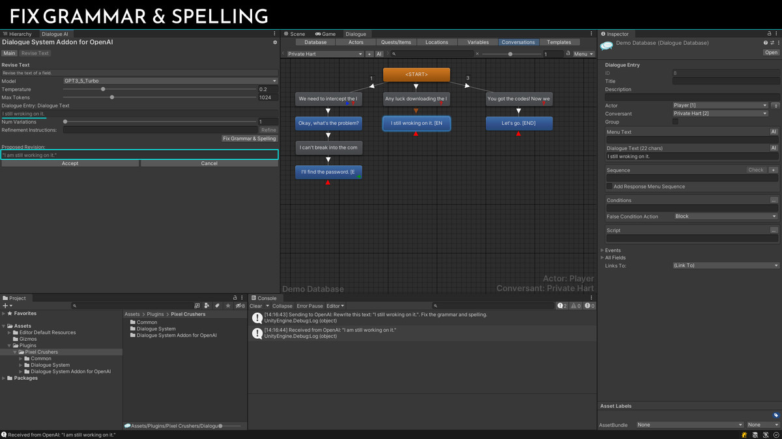Expand the Packages folder tree
The height and width of the screenshot is (439, 782).
(4, 378)
